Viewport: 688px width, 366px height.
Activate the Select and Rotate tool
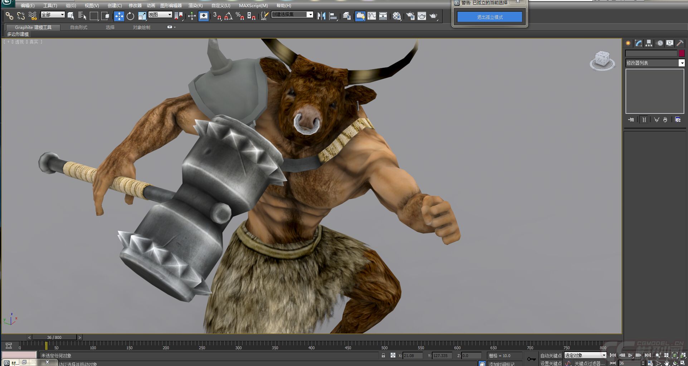coord(131,16)
